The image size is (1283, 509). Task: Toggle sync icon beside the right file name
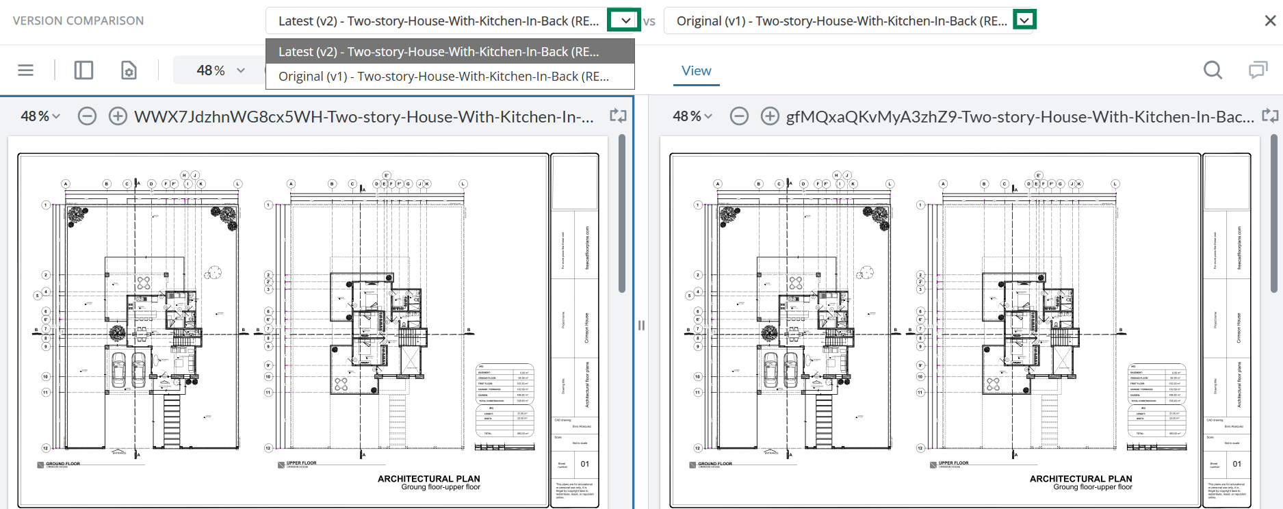coord(1270,116)
